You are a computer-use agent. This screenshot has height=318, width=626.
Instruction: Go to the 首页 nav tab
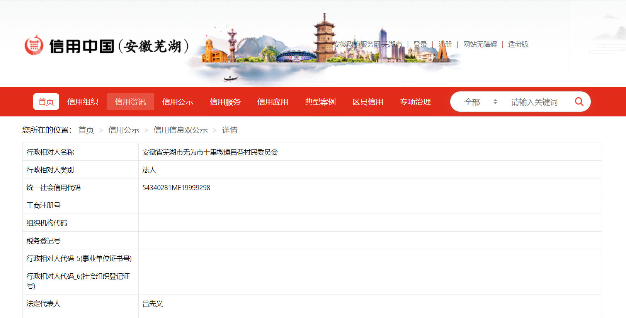[46, 102]
